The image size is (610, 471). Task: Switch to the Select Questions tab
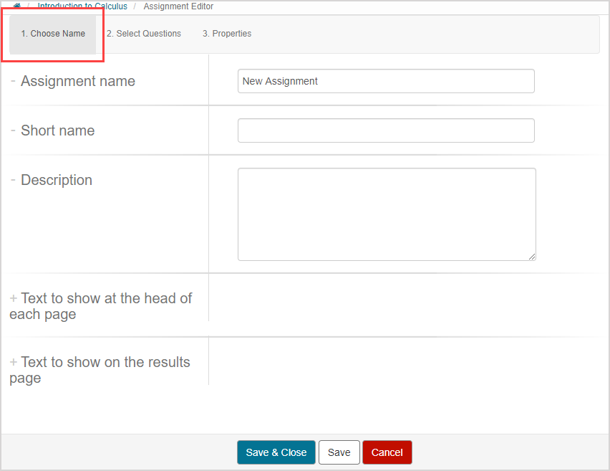pos(143,33)
